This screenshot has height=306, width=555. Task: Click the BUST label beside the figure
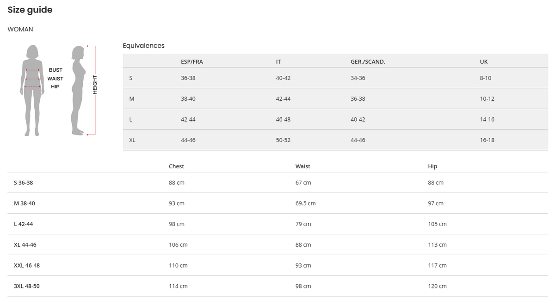(55, 70)
